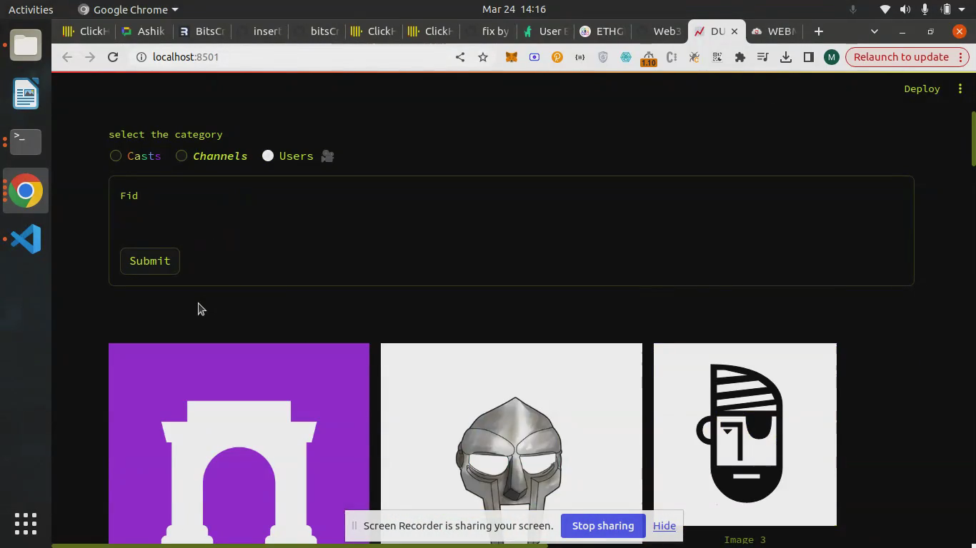976x548 pixels.
Task: Switch to insert tab
Action: point(260,31)
